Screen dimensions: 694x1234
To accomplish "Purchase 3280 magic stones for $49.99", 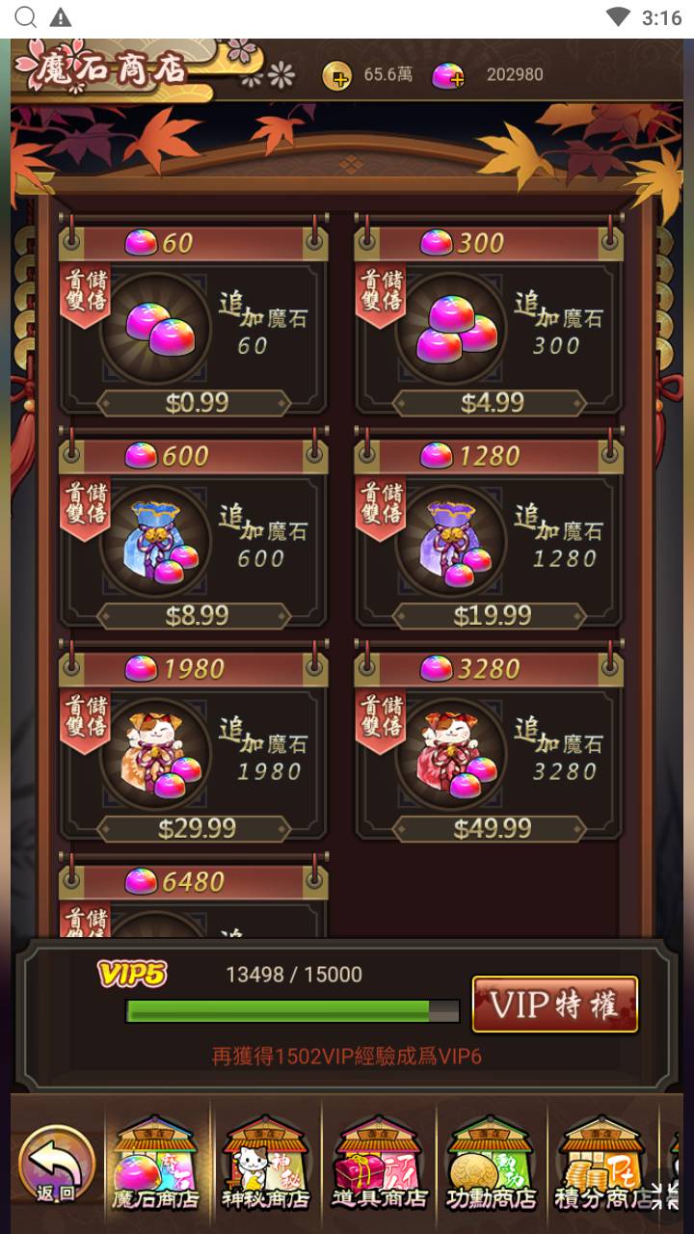I will [x=491, y=828].
